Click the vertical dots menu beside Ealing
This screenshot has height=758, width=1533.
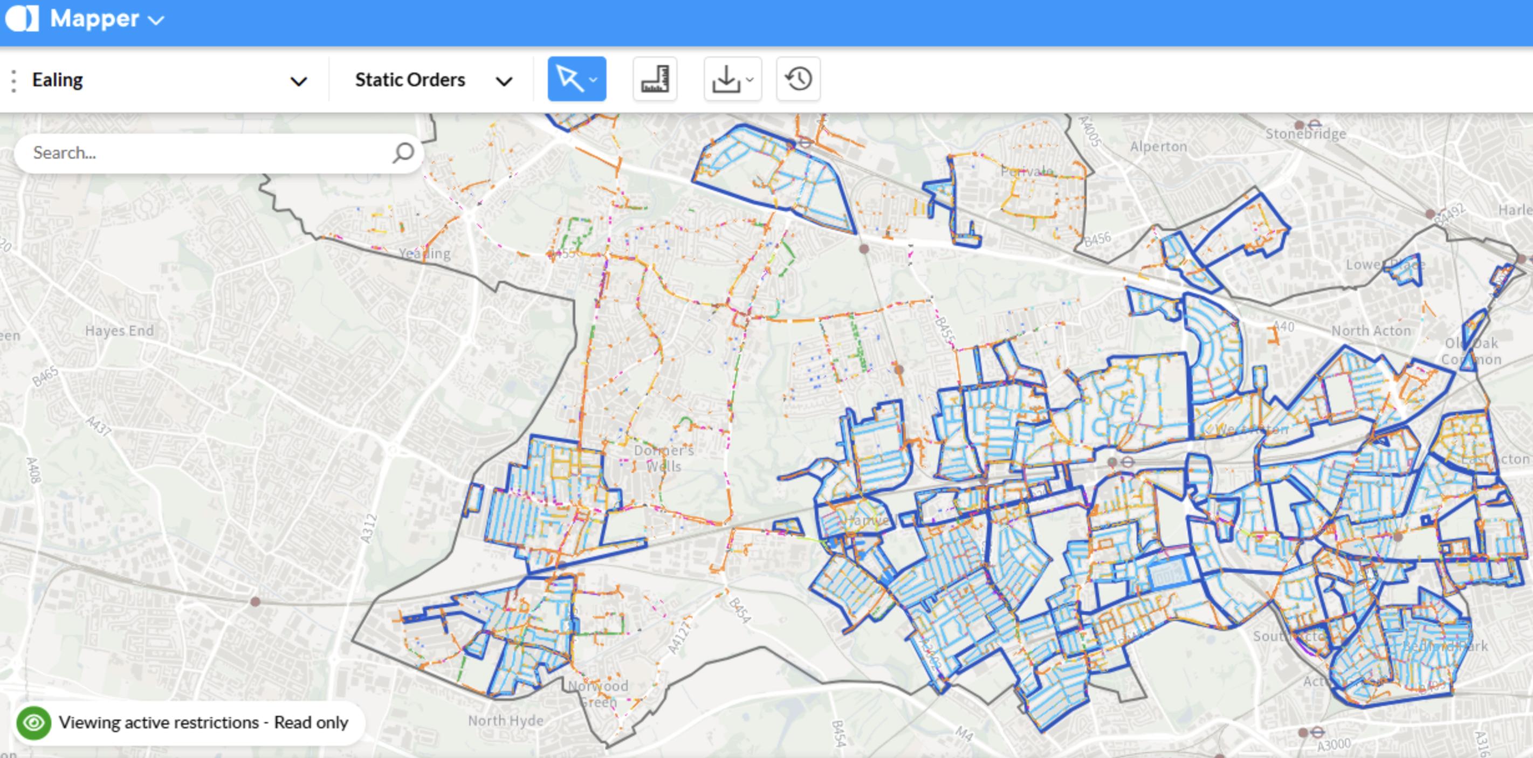click(12, 79)
